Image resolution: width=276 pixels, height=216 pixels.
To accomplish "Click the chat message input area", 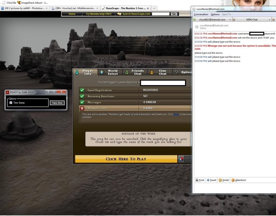I will [x=235, y=188].
